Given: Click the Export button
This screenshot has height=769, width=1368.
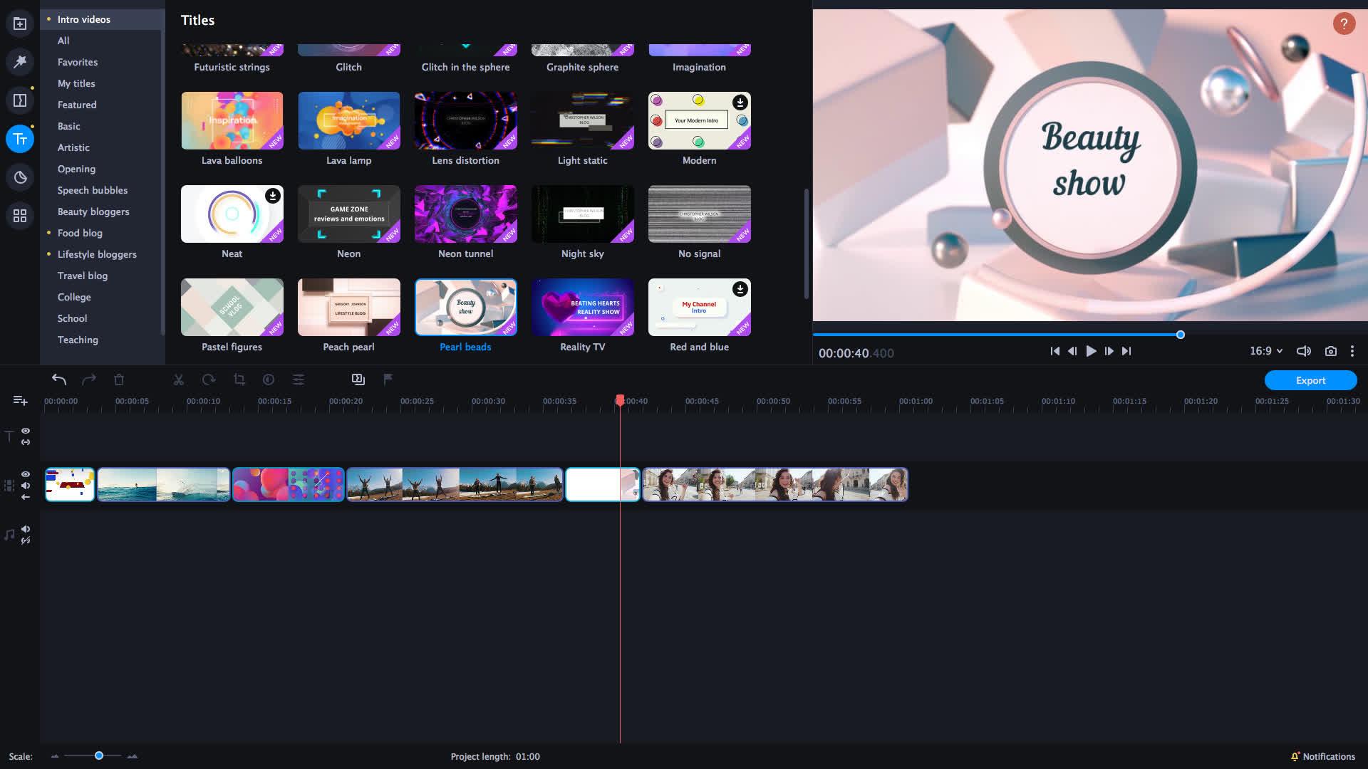Looking at the screenshot, I should pyautogui.click(x=1310, y=380).
